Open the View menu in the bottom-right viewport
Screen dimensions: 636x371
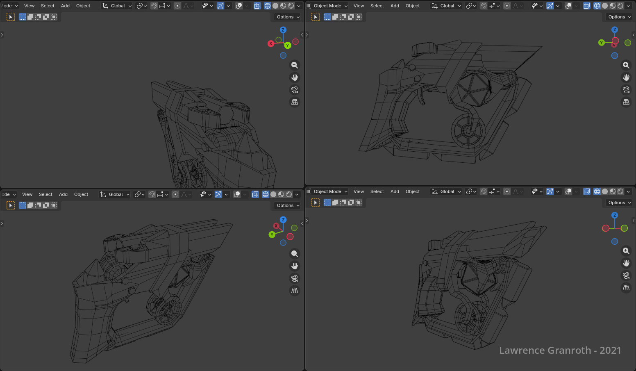point(359,191)
